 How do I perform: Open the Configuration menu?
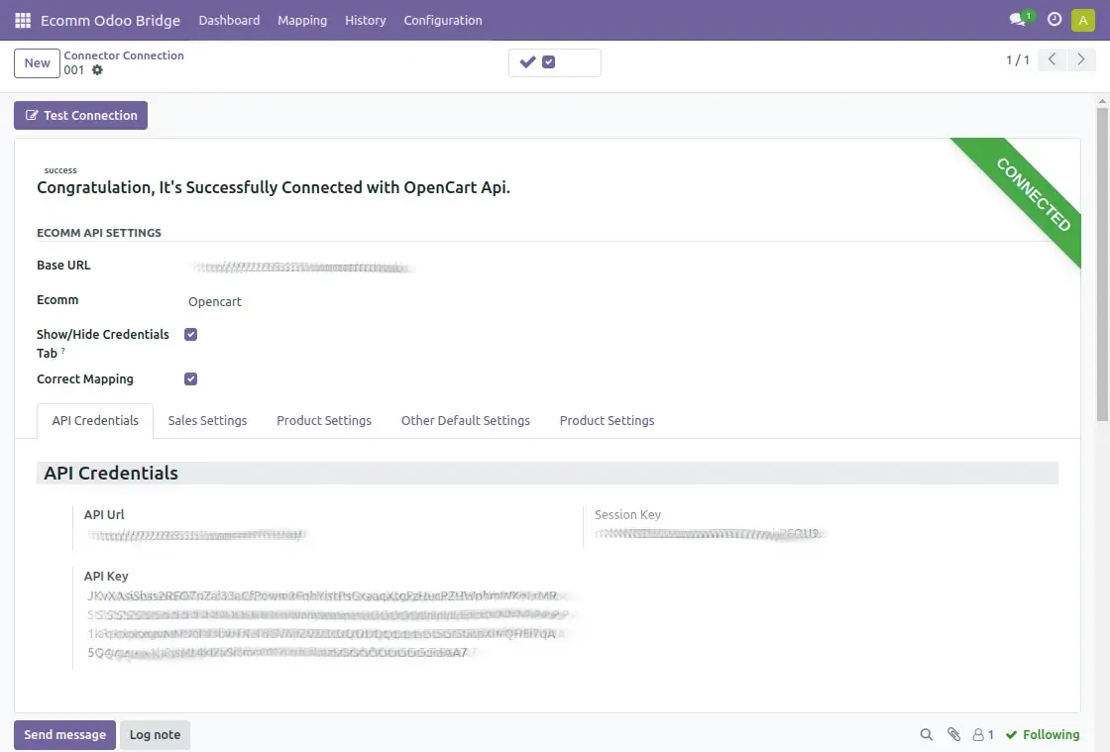point(442,20)
